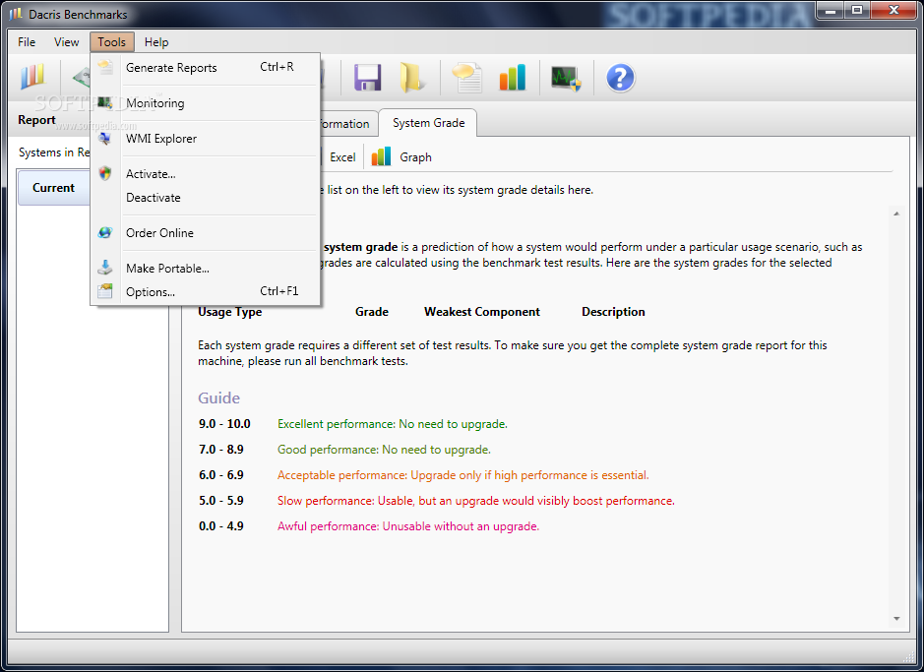Click the Graph bar chart icon
The width and height of the screenshot is (924, 672).
click(381, 156)
